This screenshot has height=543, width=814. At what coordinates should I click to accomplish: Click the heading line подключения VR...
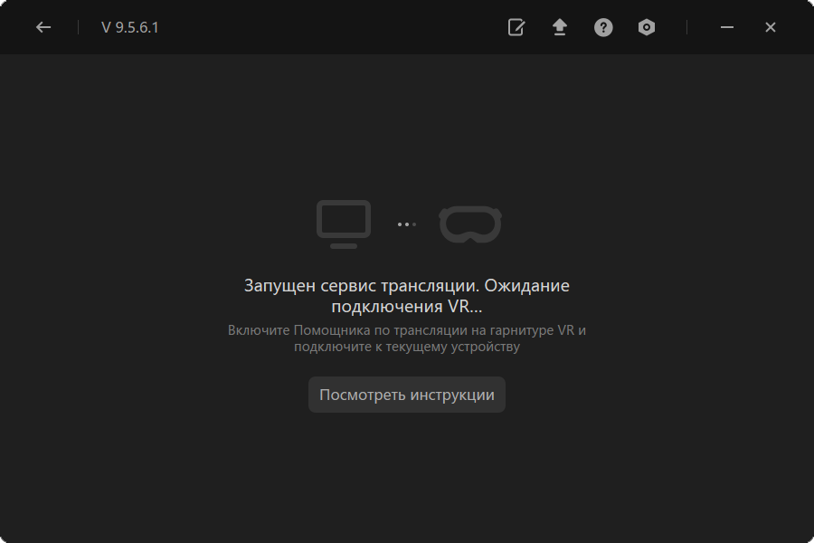click(407, 306)
